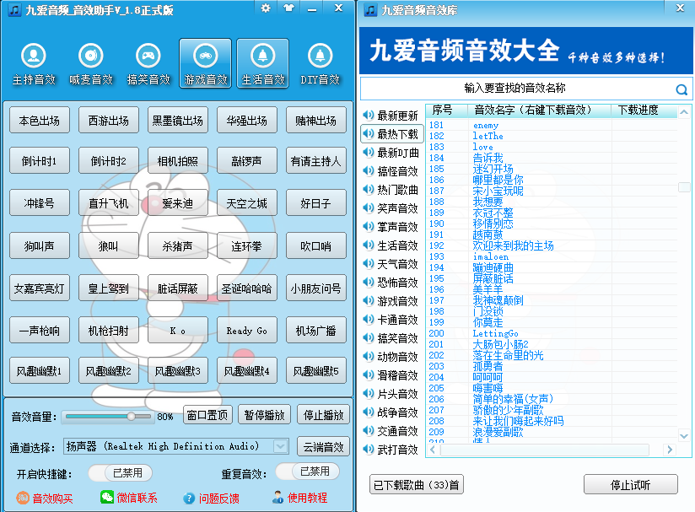
Task: Focus the 输入要查找的音效名称 search field
Action: click(x=516, y=89)
